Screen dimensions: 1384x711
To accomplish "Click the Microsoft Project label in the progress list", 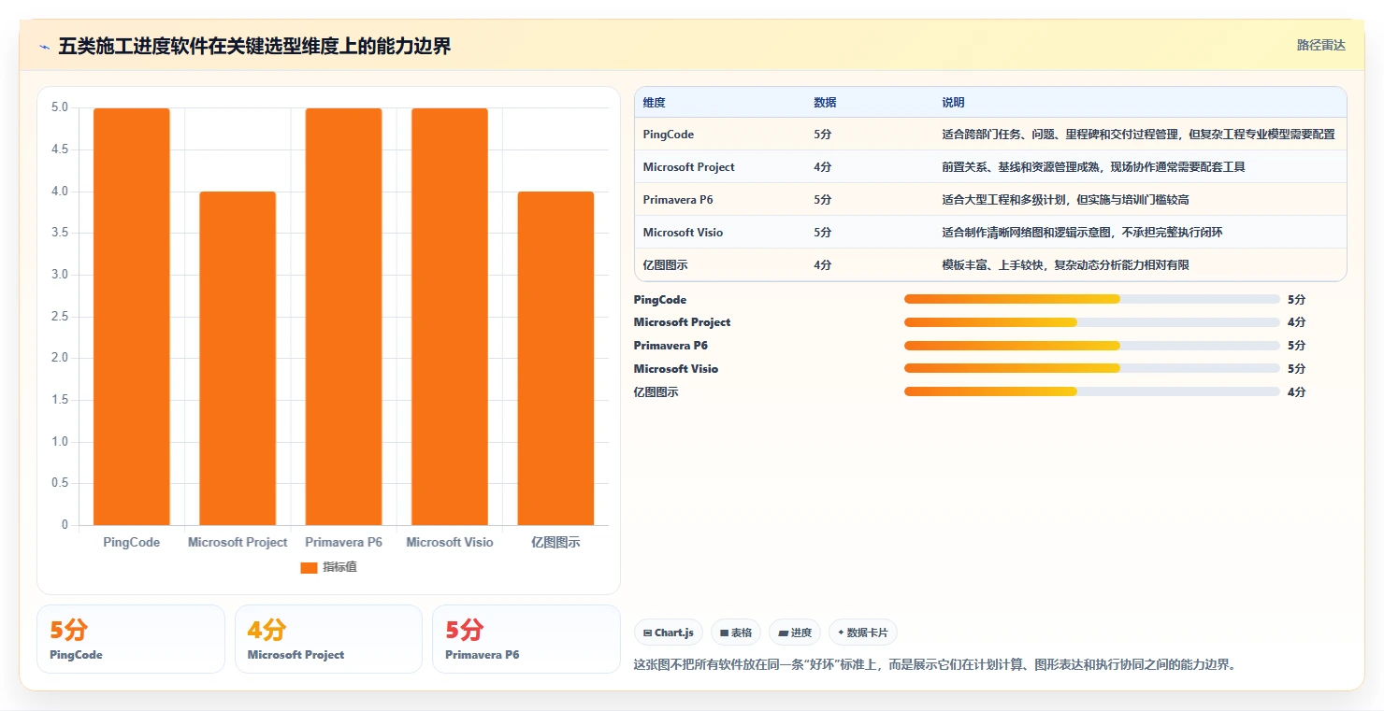I will pyautogui.click(x=682, y=322).
